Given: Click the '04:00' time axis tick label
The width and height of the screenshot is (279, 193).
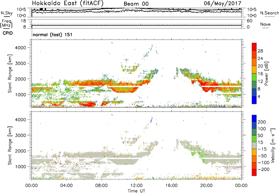Looking at the screenshot, I should (x=66, y=186).
